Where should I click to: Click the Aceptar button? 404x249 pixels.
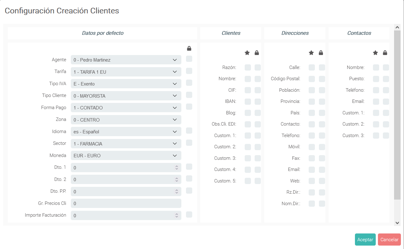(365, 240)
